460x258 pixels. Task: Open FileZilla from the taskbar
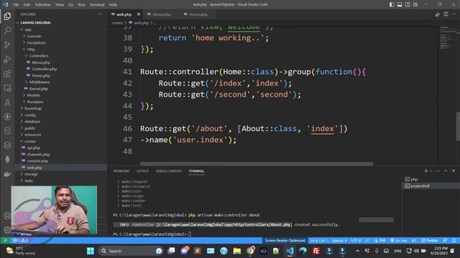pos(316,251)
